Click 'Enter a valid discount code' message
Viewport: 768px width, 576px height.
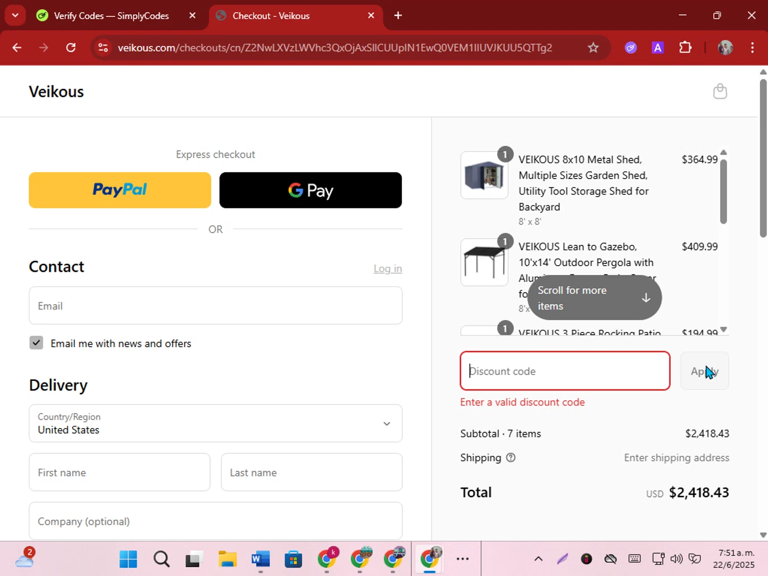[x=522, y=402]
